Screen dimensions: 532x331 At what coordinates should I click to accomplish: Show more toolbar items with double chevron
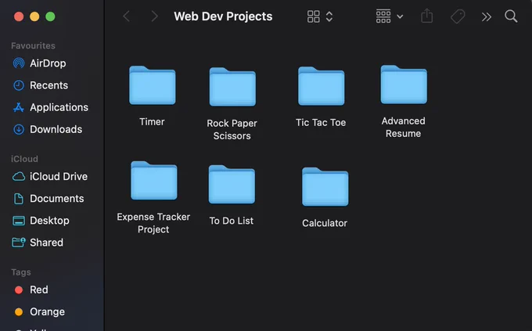pos(487,16)
